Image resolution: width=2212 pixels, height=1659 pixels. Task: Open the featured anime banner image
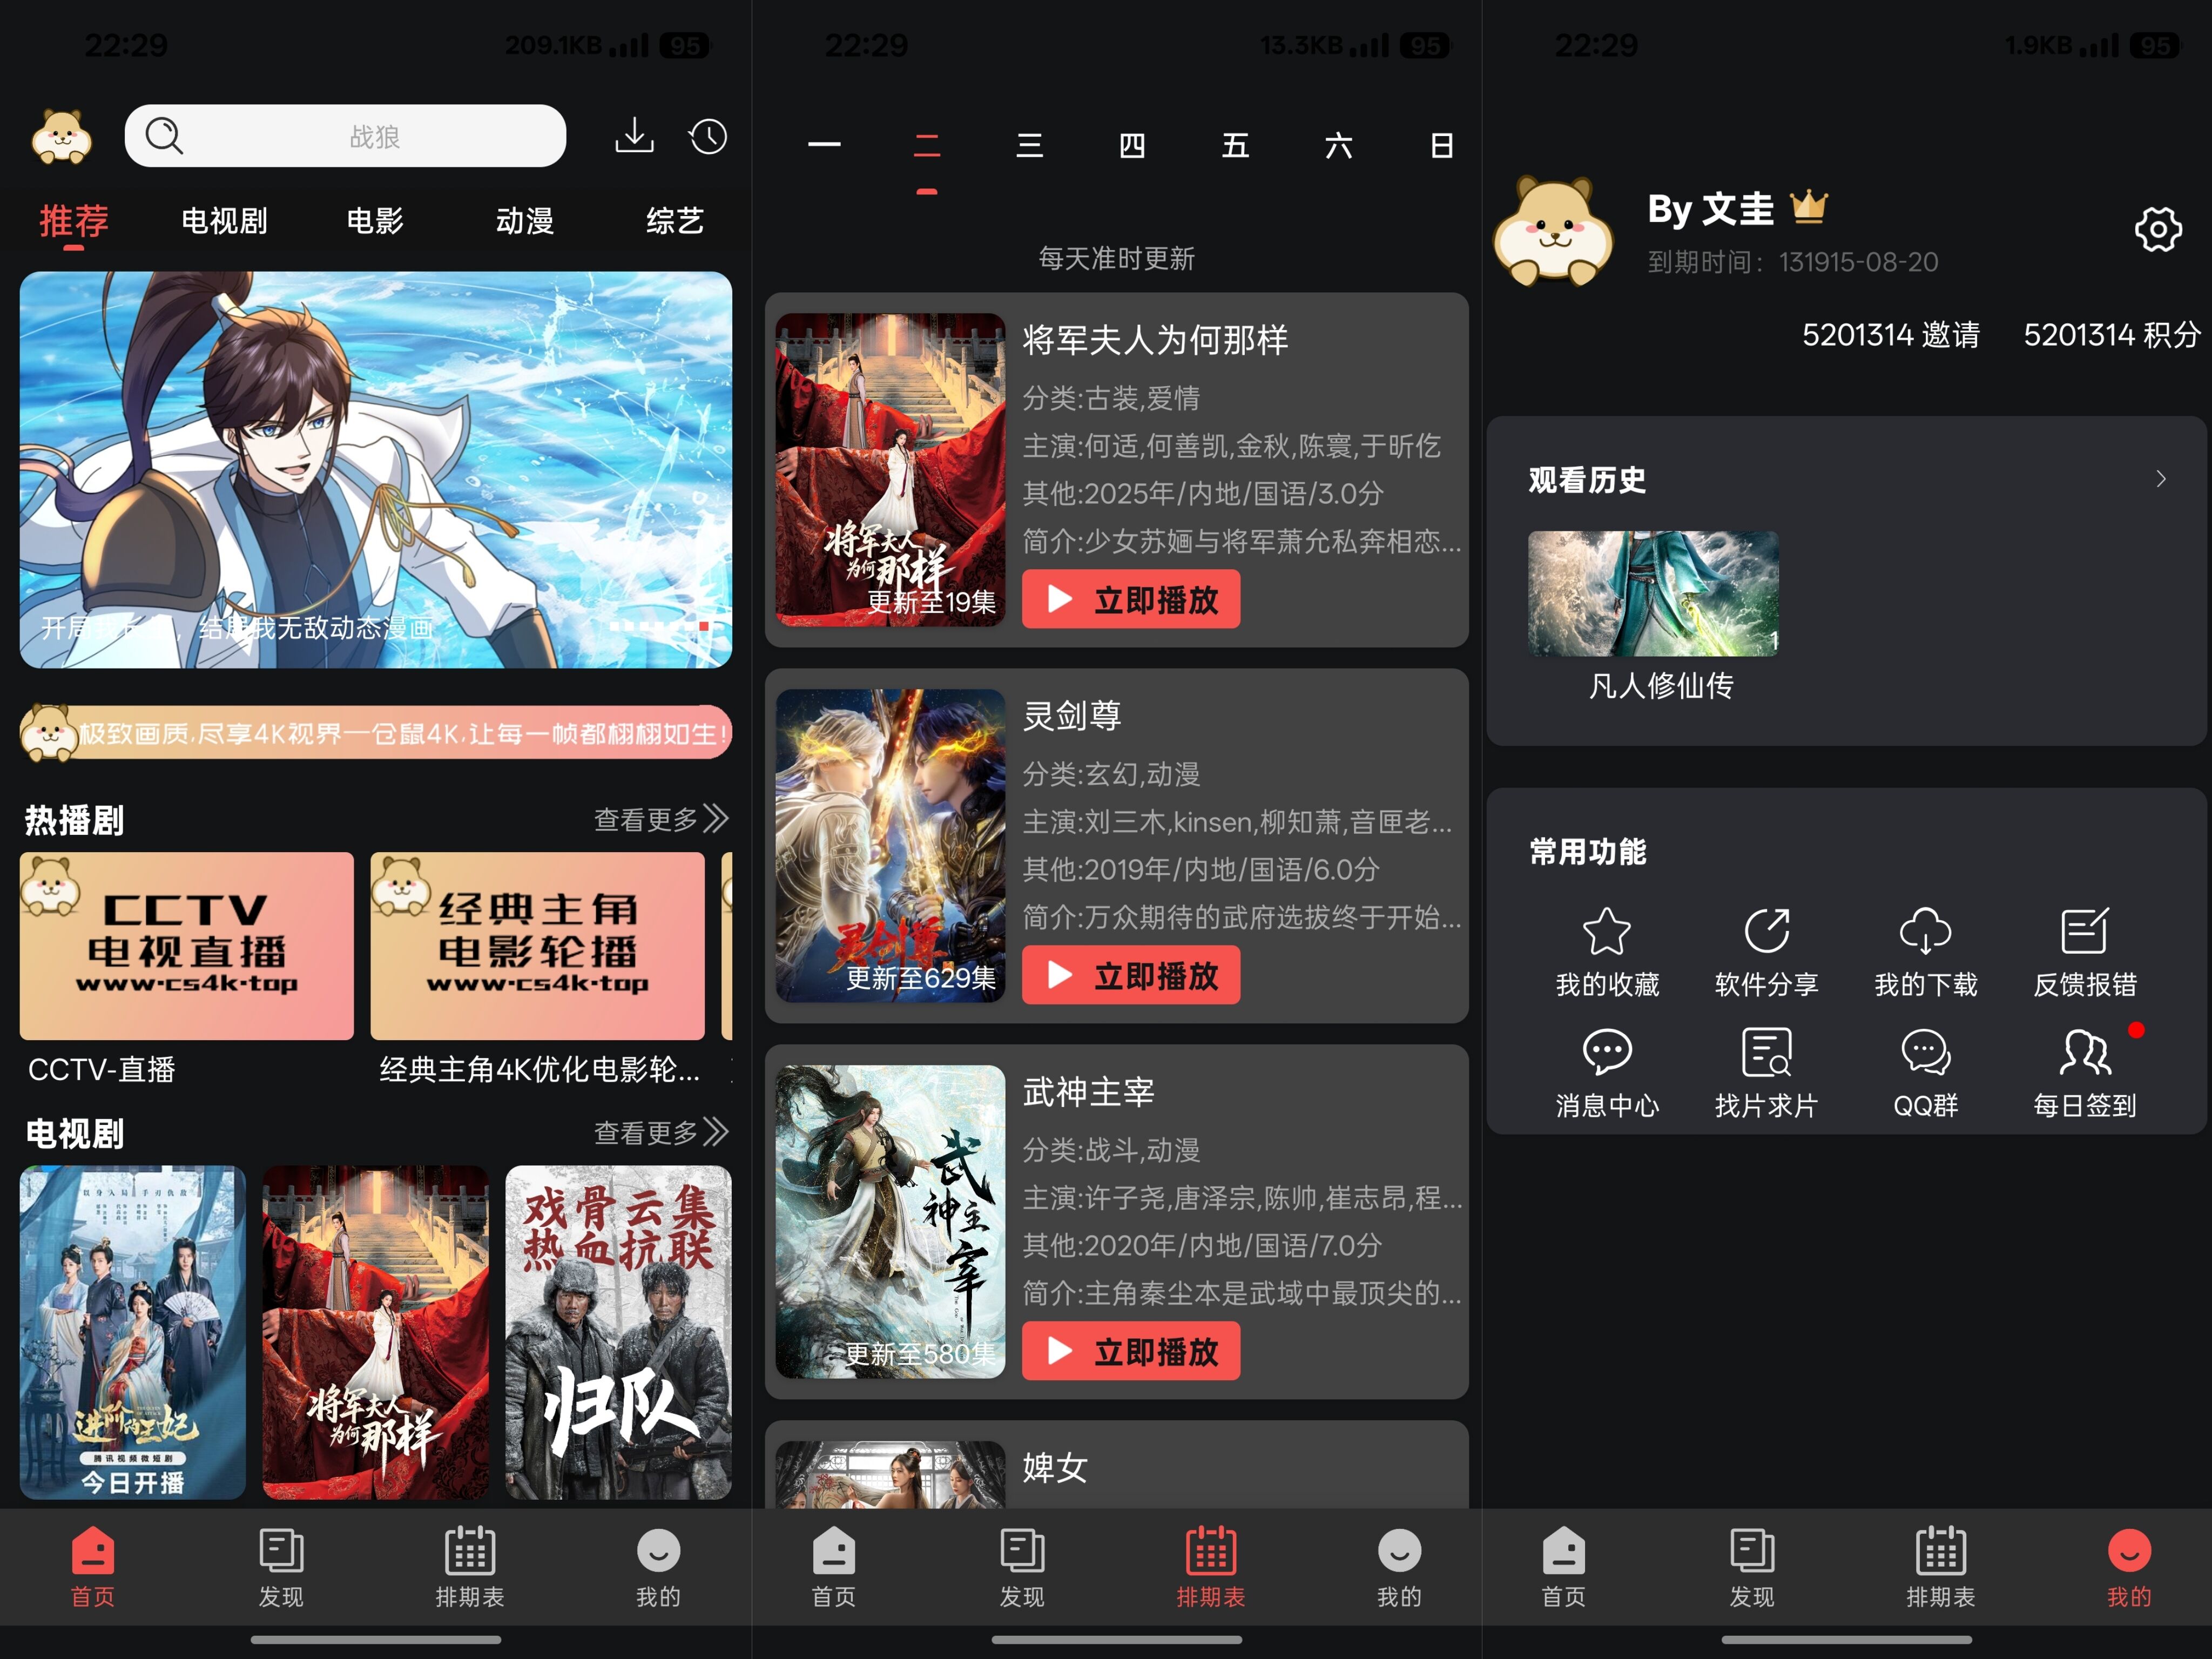(x=376, y=470)
